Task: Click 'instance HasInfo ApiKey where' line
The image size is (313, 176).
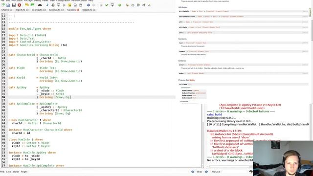Action: pos(32,153)
